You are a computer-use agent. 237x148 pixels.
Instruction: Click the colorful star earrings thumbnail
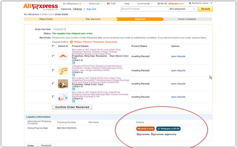(63, 97)
